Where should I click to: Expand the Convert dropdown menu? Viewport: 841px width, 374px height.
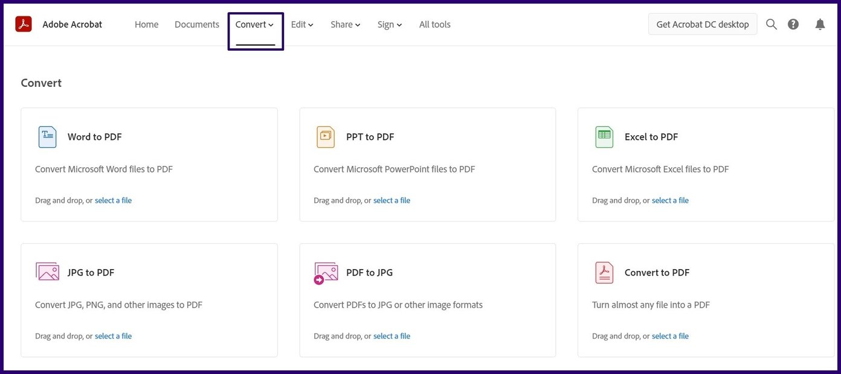pos(254,25)
